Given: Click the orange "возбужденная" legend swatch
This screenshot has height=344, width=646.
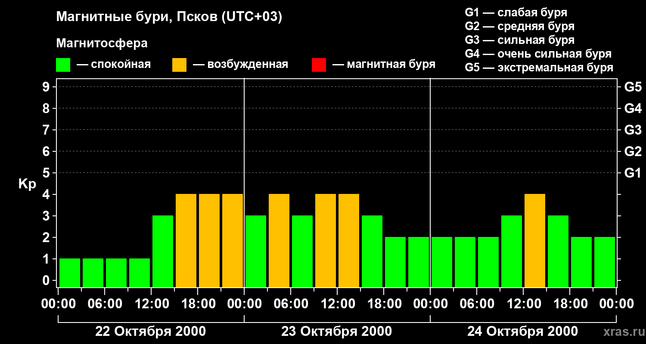Looking at the screenshot, I should (179, 65).
